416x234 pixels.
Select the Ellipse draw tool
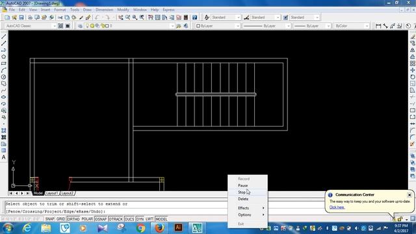pos(4,97)
